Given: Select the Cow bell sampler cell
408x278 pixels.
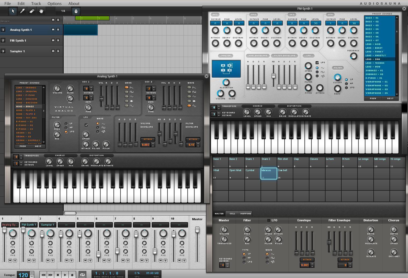Looking at the screenshot, I should [285, 174].
